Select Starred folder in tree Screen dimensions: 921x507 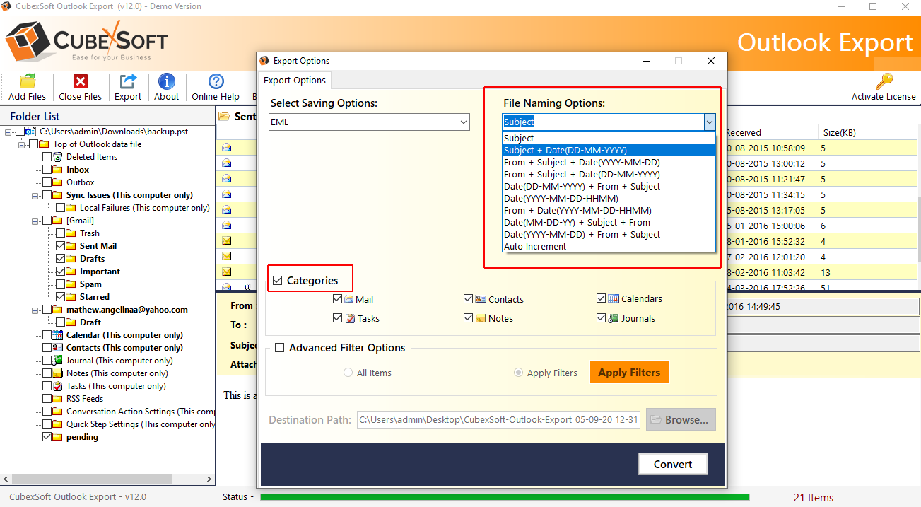pos(95,297)
